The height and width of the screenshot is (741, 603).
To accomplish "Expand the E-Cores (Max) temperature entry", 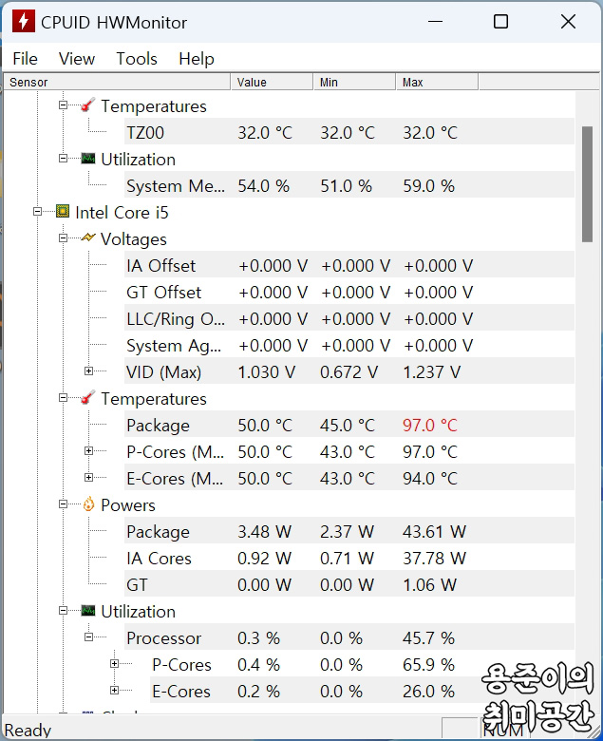I will [88, 477].
